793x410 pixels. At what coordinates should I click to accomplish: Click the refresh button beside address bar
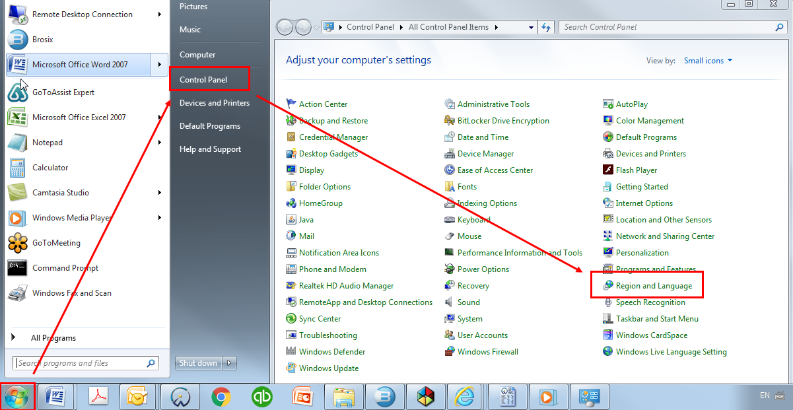pos(546,27)
